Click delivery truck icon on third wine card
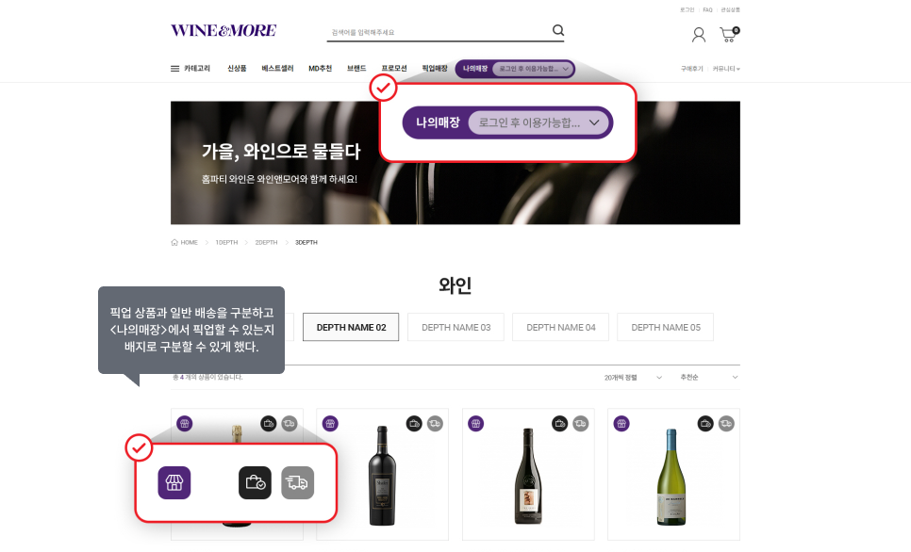 (581, 424)
